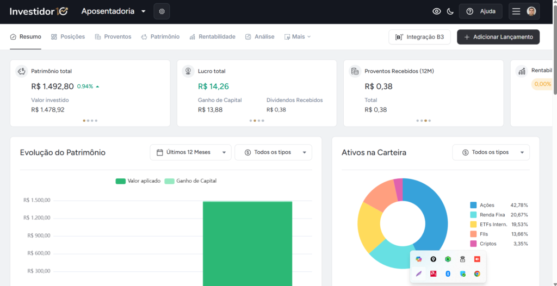
Task: Toggle the Ganho de Capital legend series
Action: coord(191,181)
